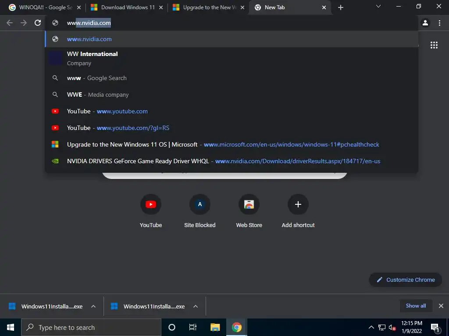The image size is (449, 336).
Task: Go back with the left arrow
Action: click(10, 23)
